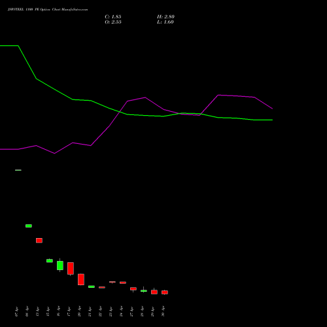Select the 29 Apr date label

153,311
